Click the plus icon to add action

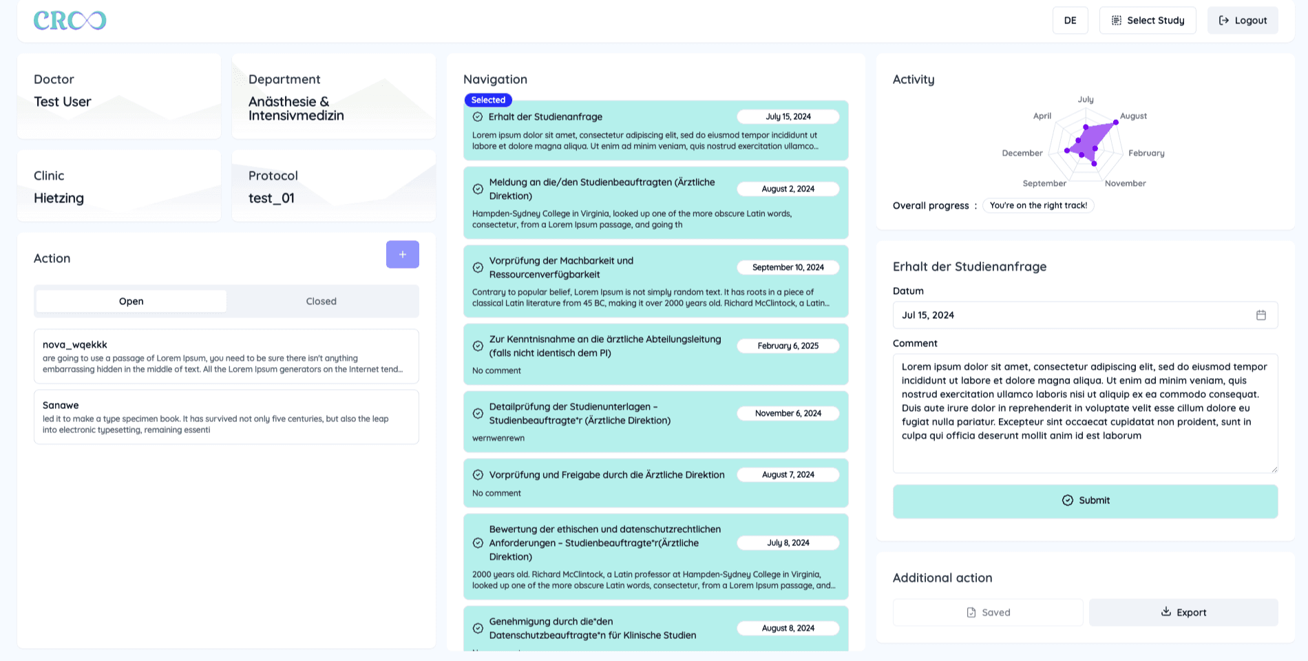(403, 255)
